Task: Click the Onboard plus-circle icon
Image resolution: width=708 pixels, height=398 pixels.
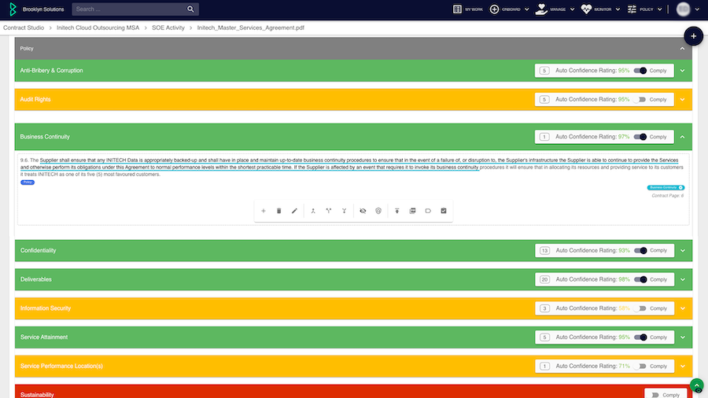Action: pyautogui.click(x=495, y=9)
